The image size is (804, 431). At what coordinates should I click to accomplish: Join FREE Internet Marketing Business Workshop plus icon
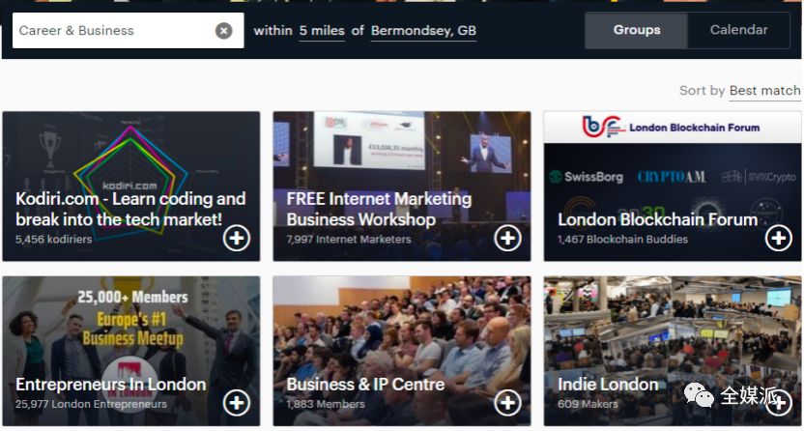click(x=507, y=239)
